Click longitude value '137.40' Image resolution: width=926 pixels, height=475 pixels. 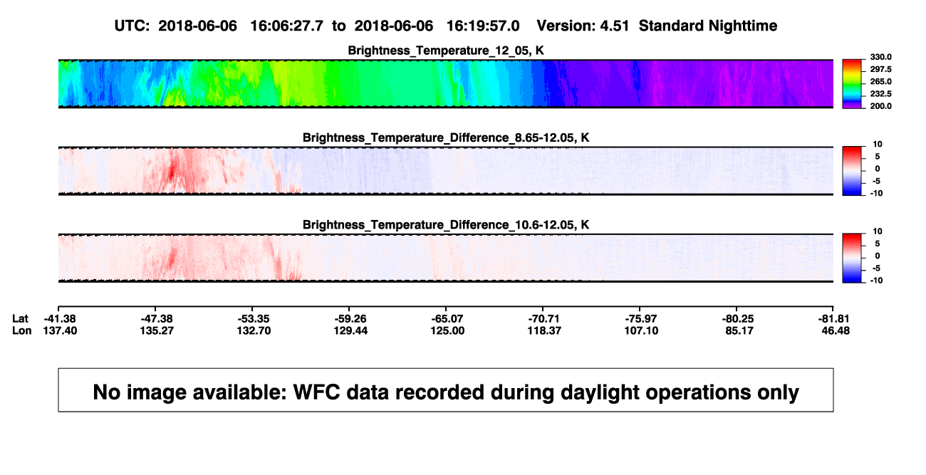point(59,330)
